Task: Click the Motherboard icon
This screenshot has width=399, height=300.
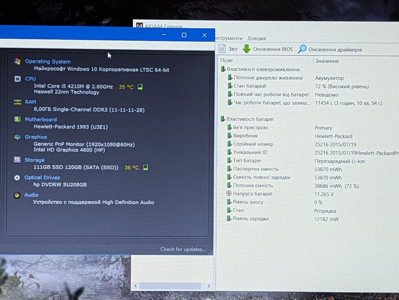Action: [17, 119]
